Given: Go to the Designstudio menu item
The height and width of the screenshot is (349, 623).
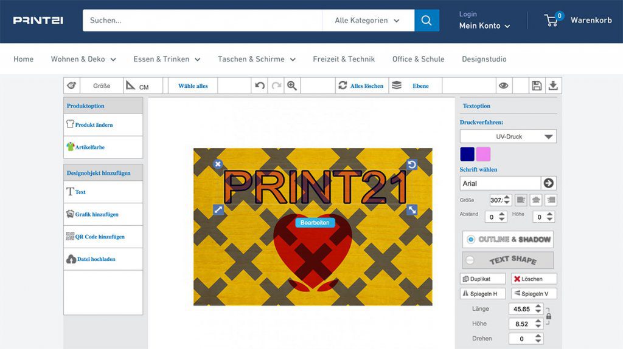Looking at the screenshot, I should pyautogui.click(x=484, y=59).
